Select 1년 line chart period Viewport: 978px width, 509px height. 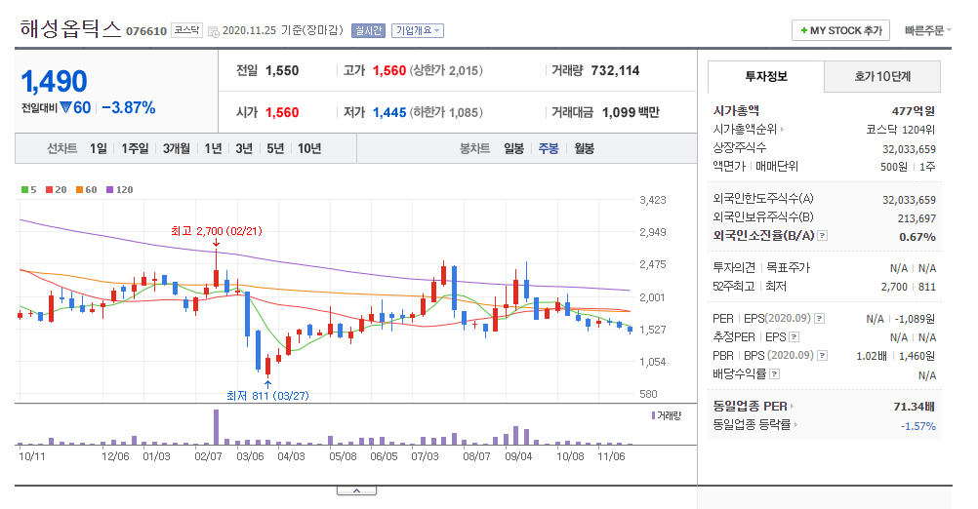213,149
